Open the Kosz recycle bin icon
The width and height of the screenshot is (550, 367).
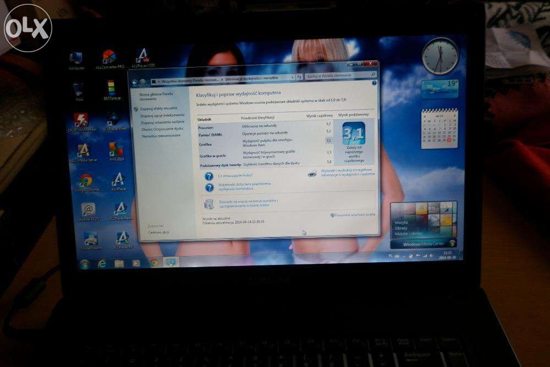point(79,92)
